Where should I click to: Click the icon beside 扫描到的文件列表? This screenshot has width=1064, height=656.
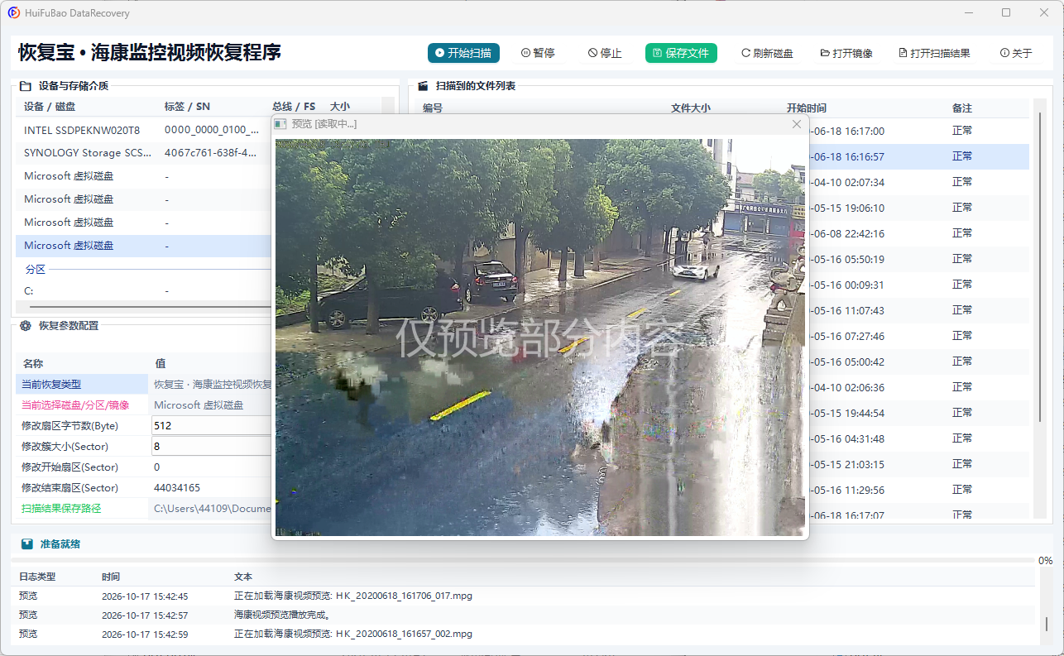tap(423, 86)
